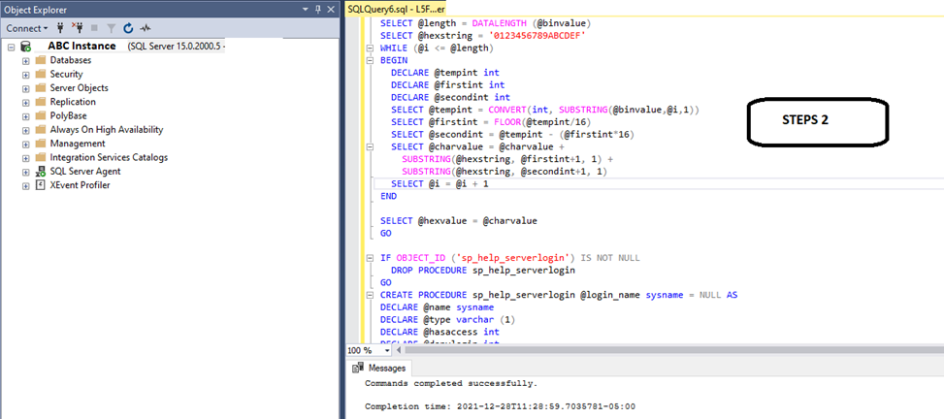
Task: Expand the PolyBase node
Action: click(26, 115)
